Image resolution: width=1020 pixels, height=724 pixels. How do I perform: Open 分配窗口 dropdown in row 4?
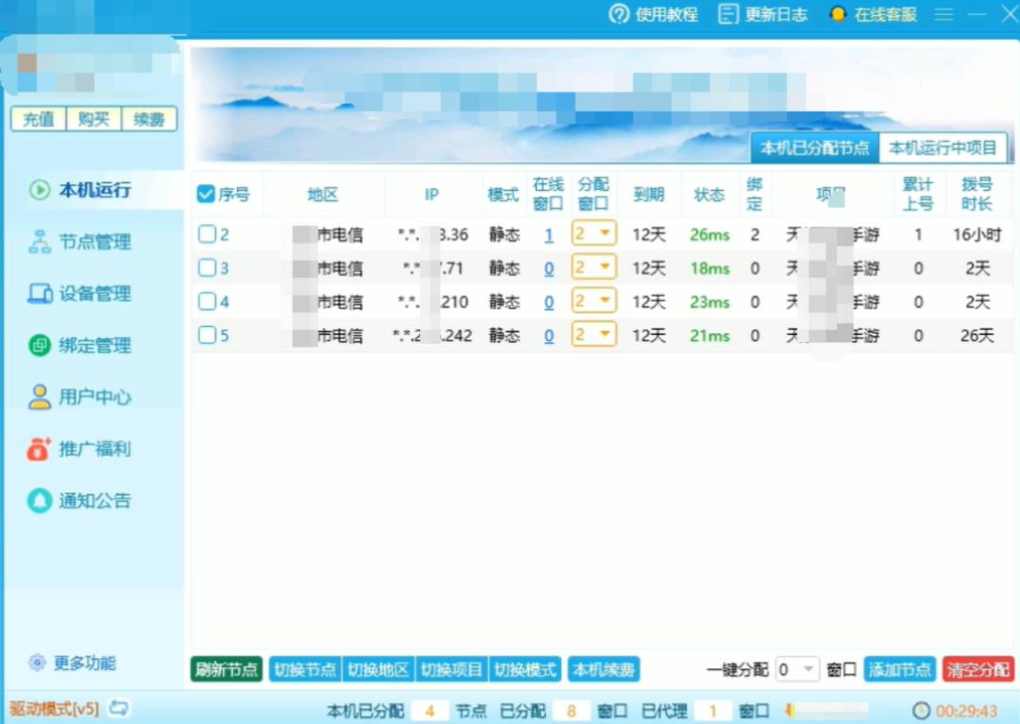[594, 301]
